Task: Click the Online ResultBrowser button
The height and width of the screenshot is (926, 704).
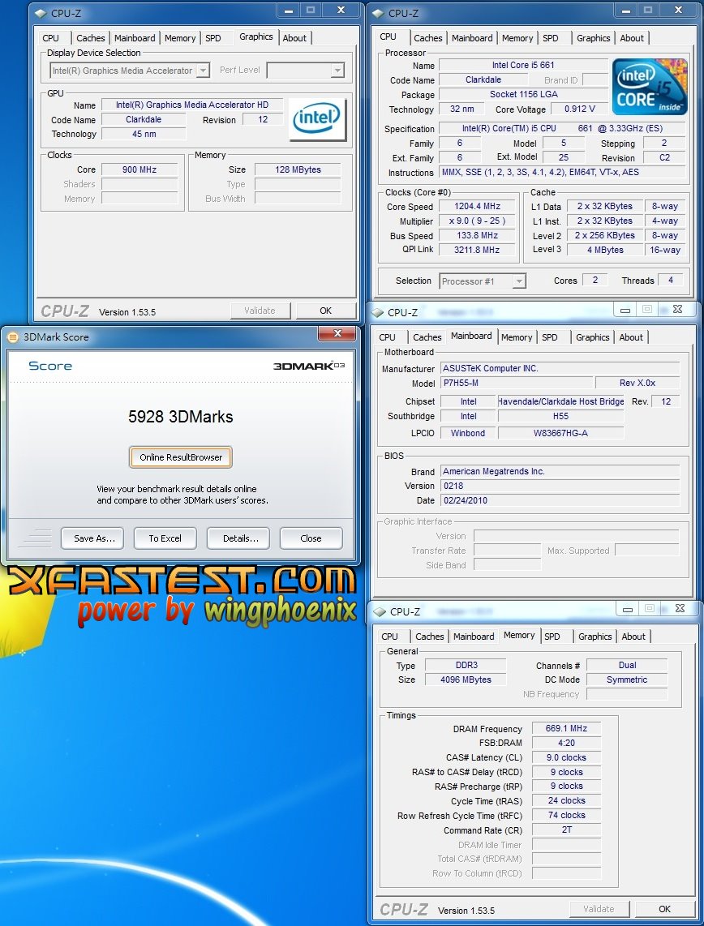Action: coord(181,457)
